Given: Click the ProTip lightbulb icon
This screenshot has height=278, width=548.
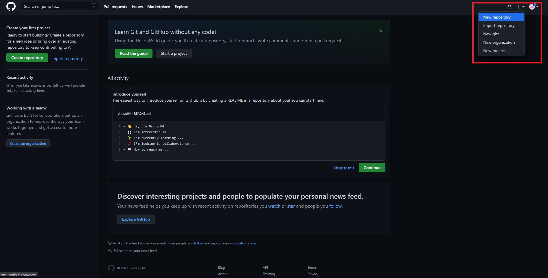Looking at the screenshot, I should click(110, 243).
